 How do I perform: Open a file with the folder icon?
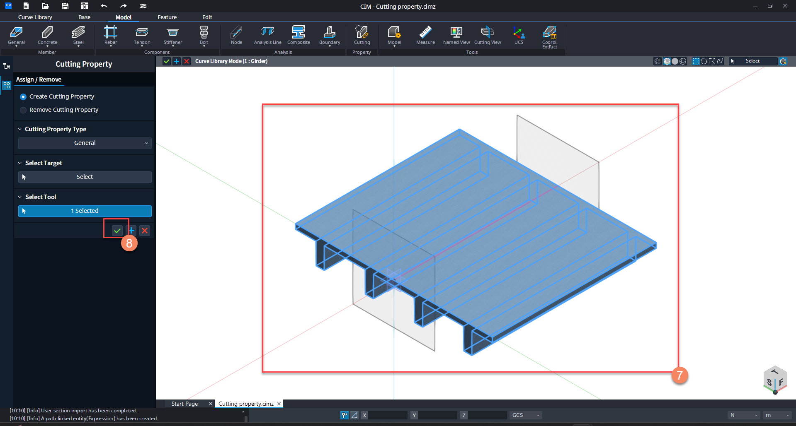(x=46, y=6)
